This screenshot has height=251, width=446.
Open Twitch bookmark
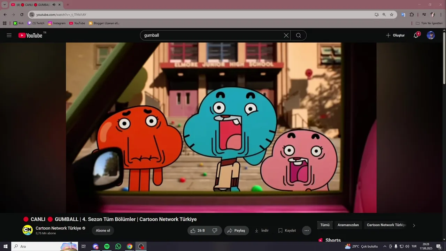point(36,23)
